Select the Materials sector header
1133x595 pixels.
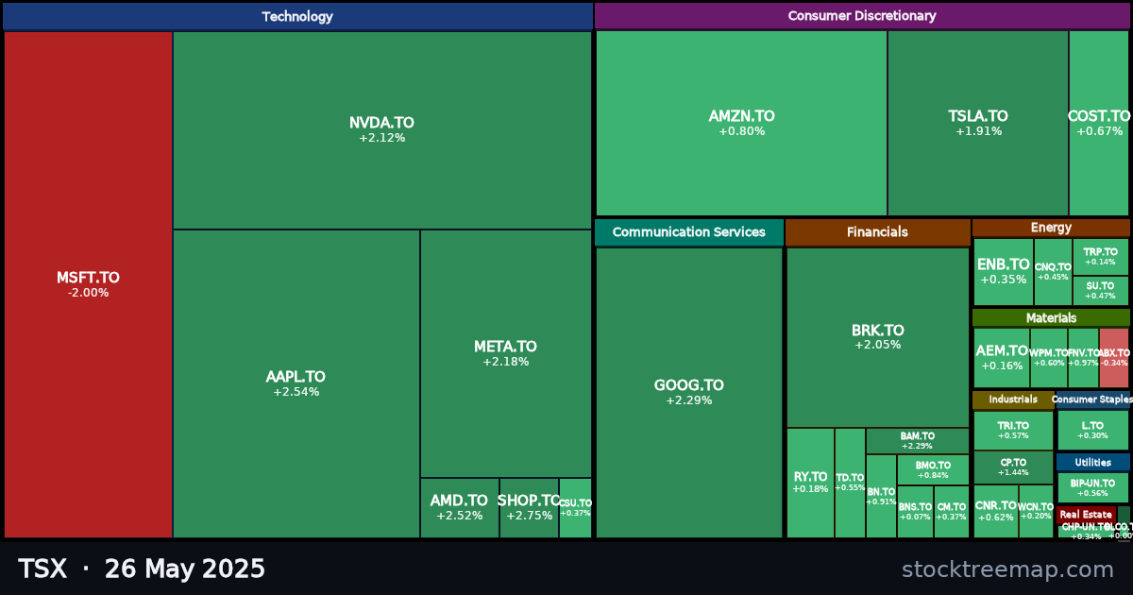(1051, 318)
